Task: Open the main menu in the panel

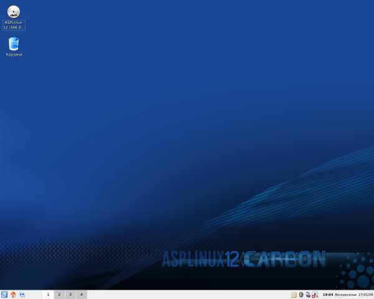Action: pos(4,295)
